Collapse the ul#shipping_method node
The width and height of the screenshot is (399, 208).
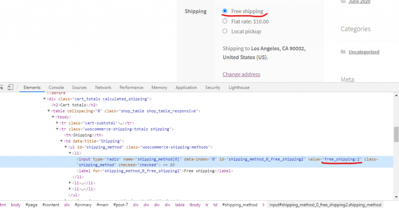(66, 147)
